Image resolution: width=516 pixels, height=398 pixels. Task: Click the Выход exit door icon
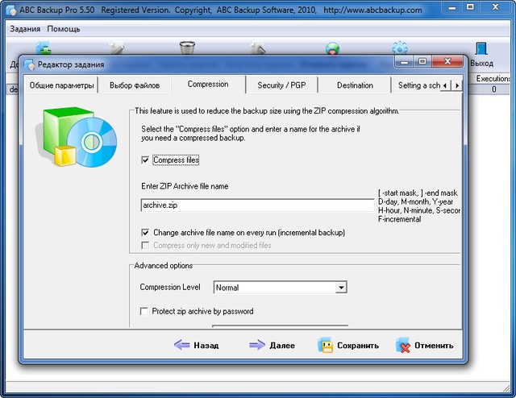click(481, 49)
